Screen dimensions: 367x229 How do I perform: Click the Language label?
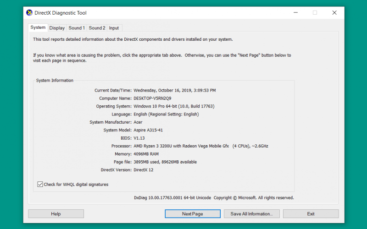coord(122,114)
